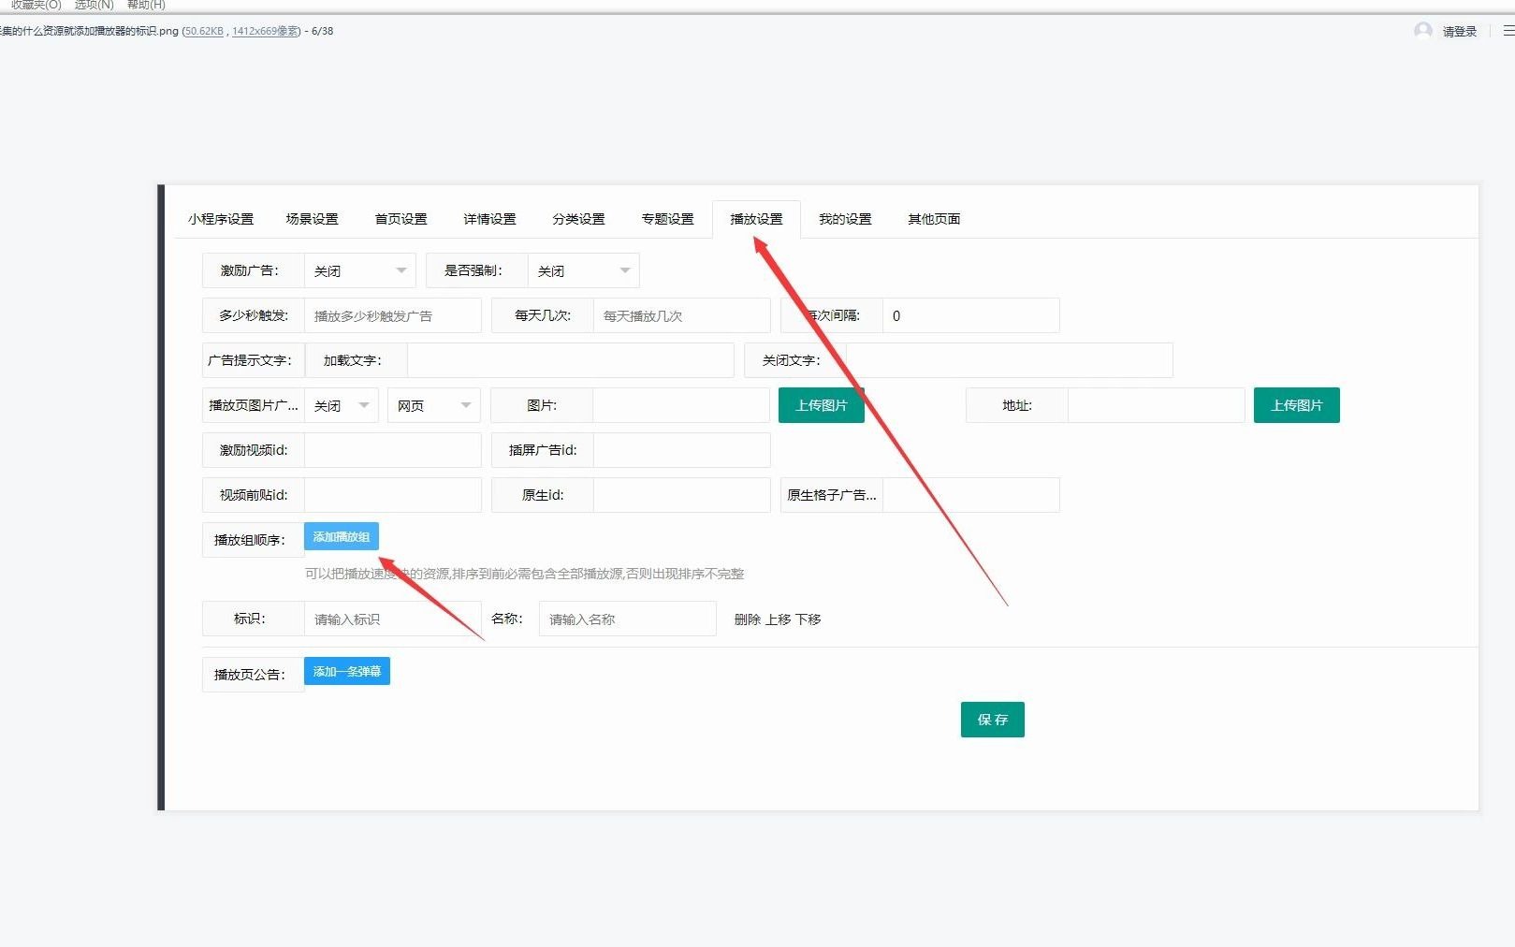
Task: Open the hamburger menu icon at top right
Action: (1508, 31)
